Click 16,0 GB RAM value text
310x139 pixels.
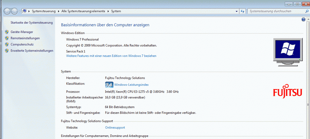tap(125, 98)
